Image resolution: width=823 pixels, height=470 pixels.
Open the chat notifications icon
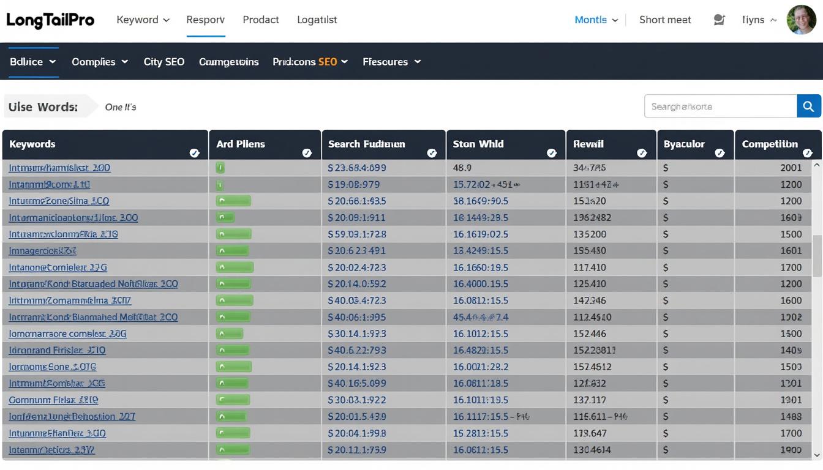[x=719, y=20]
